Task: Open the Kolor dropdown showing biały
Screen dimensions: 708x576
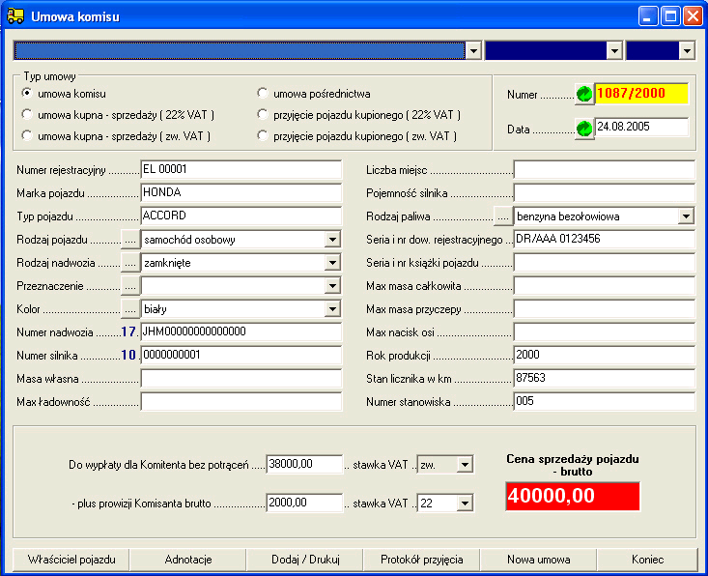Action: tap(332, 308)
